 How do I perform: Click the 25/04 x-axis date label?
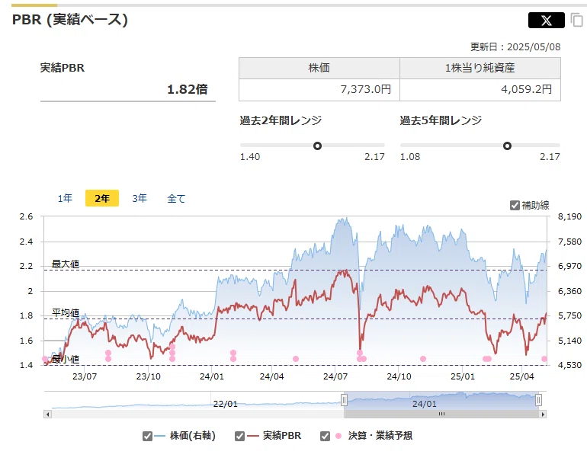coord(522,376)
